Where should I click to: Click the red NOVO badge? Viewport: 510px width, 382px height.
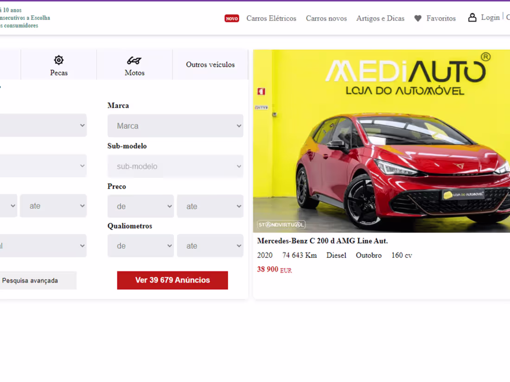coord(231,19)
